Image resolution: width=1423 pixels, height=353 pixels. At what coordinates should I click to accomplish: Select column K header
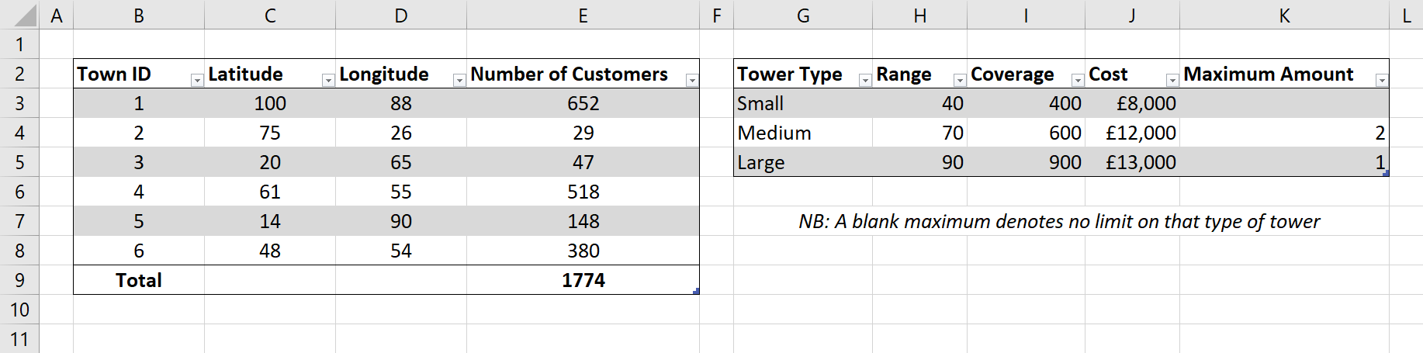(1284, 15)
